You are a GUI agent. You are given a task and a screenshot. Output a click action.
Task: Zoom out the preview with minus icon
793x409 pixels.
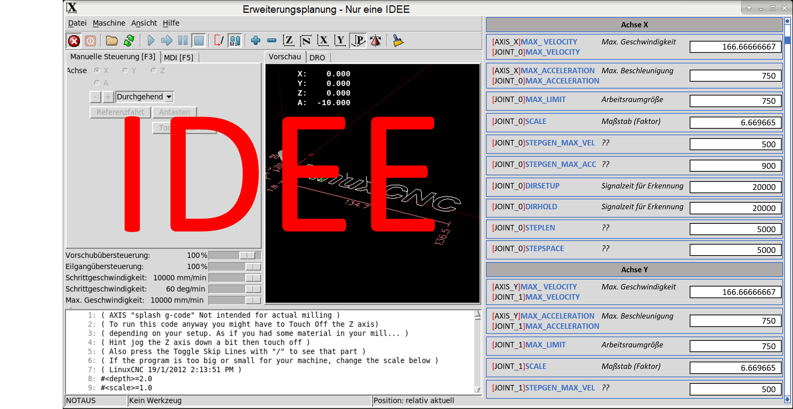(x=272, y=41)
